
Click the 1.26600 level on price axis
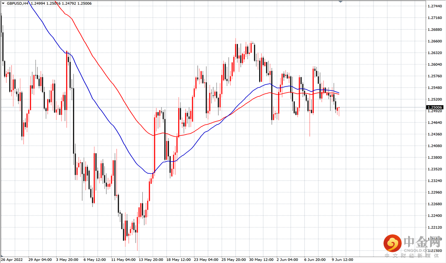coord(434,41)
